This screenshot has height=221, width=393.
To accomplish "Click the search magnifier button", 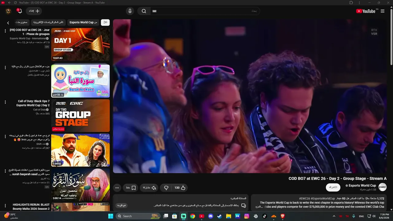I will 144,11.
